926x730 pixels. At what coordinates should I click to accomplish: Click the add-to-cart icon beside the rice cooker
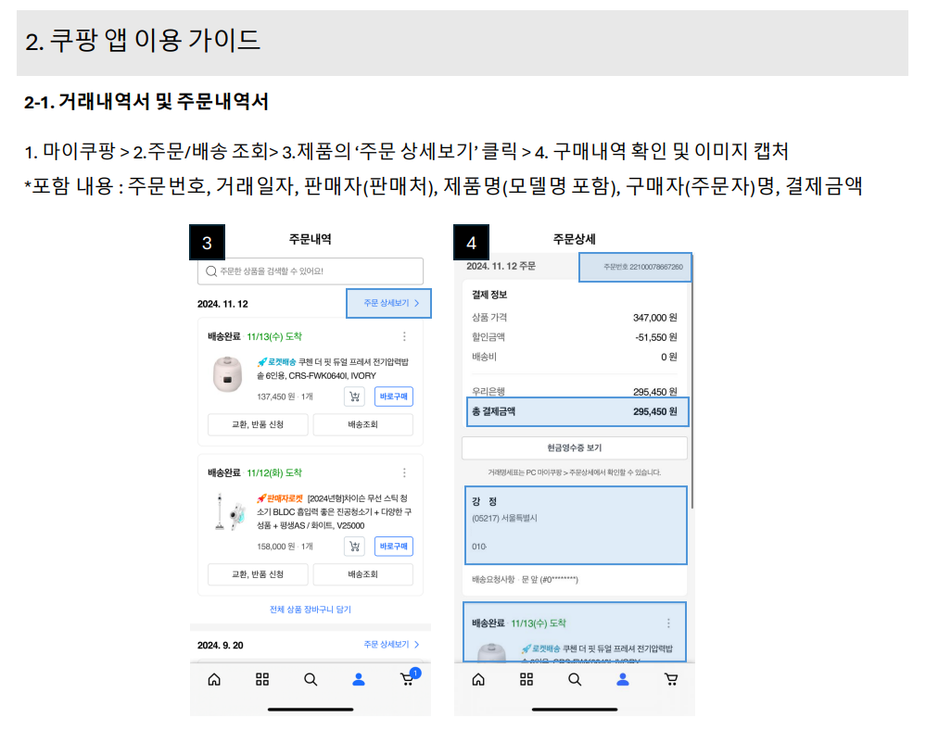[x=354, y=395]
